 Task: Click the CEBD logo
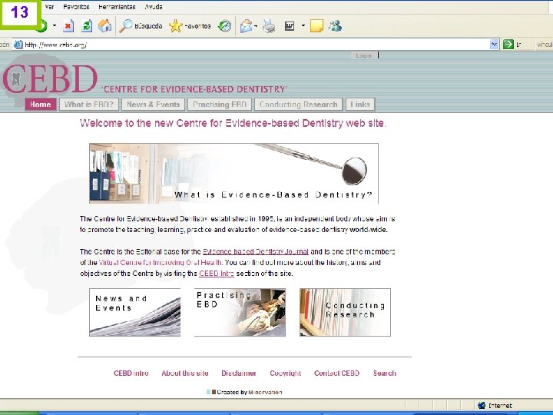pos(50,78)
